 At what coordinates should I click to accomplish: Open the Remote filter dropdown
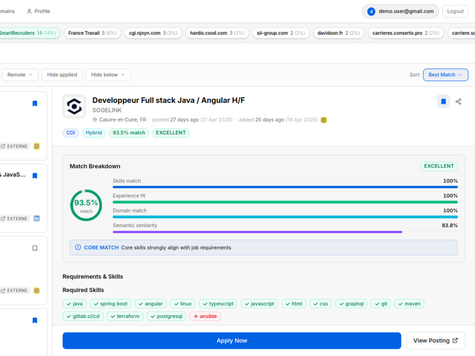(20, 75)
